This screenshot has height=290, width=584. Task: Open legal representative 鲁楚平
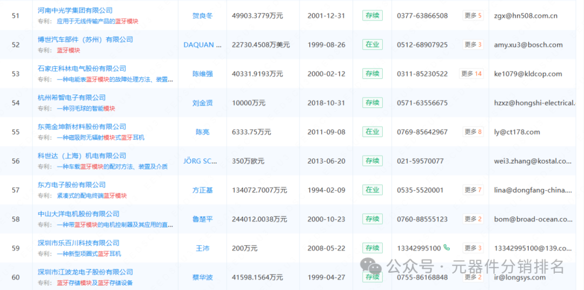coord(202,219)
